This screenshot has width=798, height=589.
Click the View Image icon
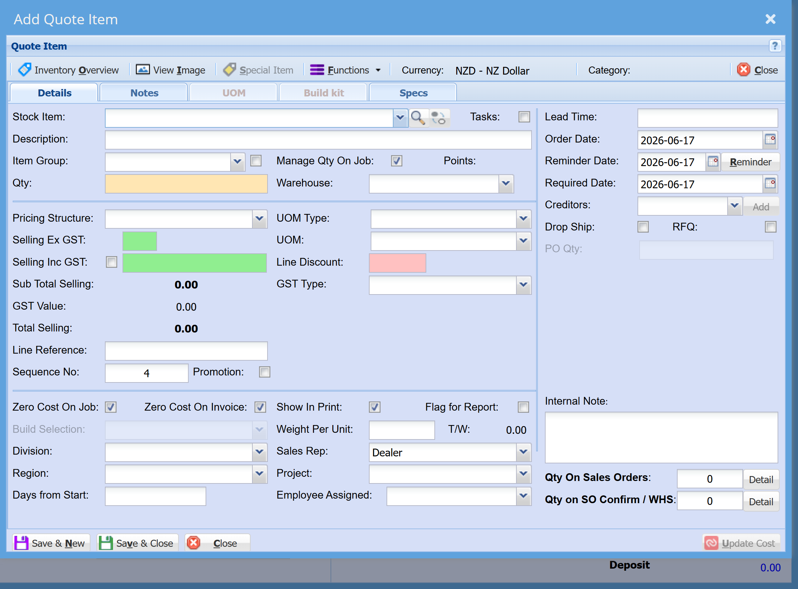pyautogui.click(x=143, y=70)
